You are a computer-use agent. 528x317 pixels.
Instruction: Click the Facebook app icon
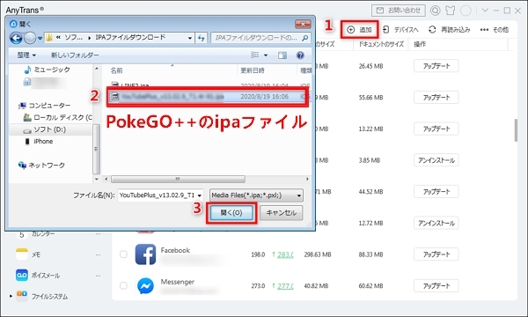pos(145,254)
